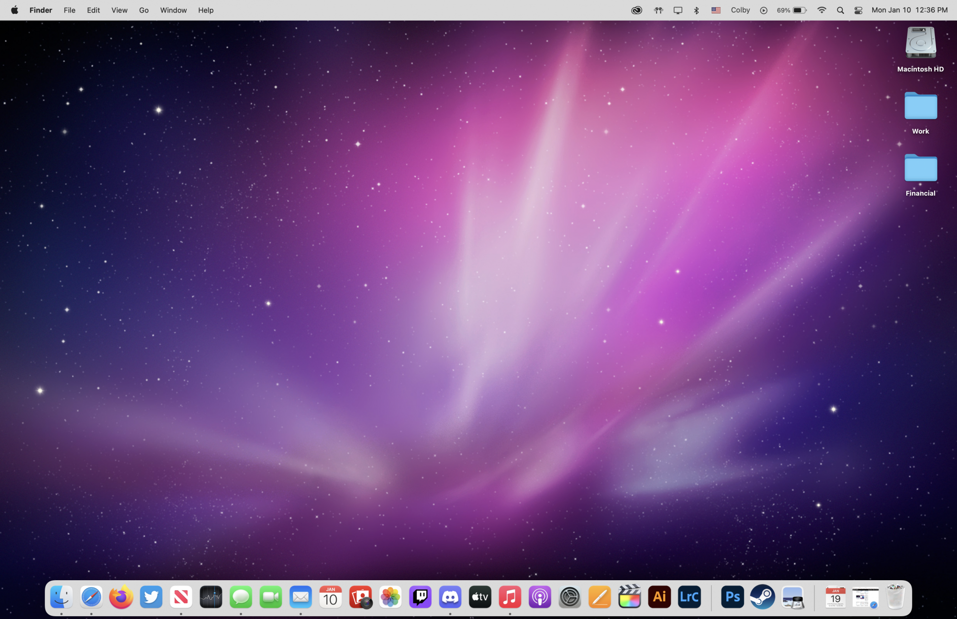Click the Wi-Fi status icon

tap(822, 10)
